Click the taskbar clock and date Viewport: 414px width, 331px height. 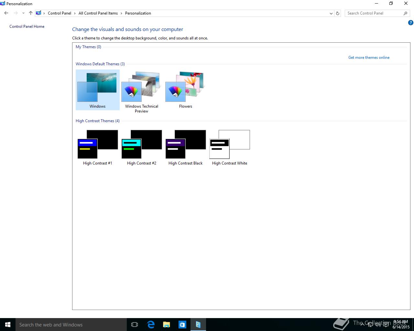[401, 325]
